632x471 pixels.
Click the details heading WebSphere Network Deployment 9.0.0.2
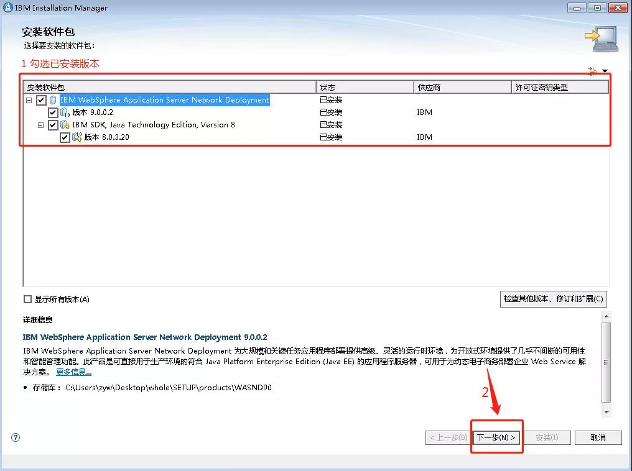click(145, 337)
